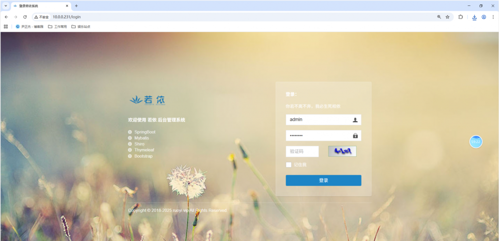Reload the page

coord(25,17)
